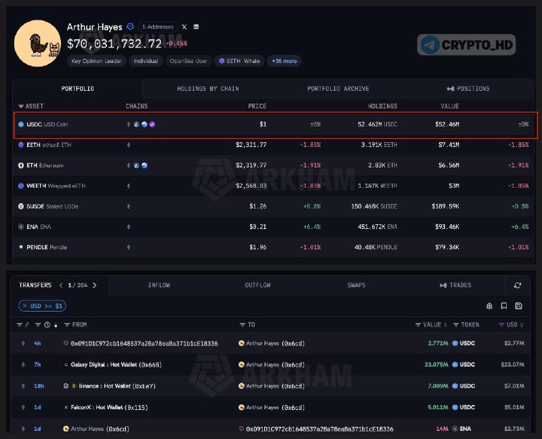Image resolution: width=542 pixels, height=439 pixels.
Task: Switch to the Holdings By Chain tab
Action: point(208,89)
